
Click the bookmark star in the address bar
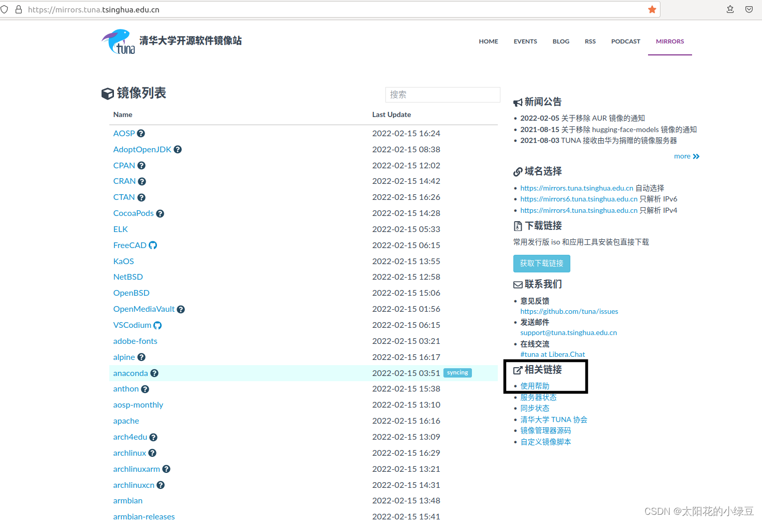pos(652,9)
